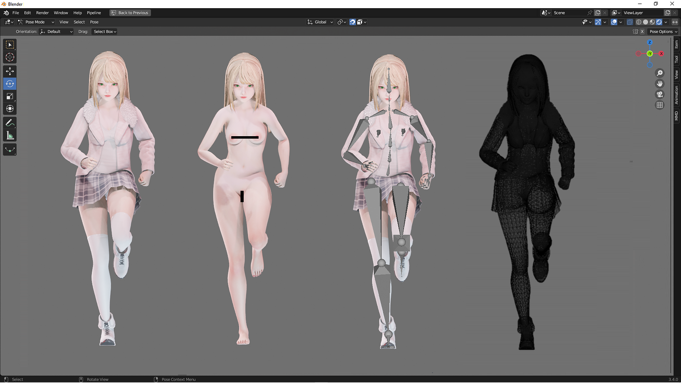Click the X mirror button in the tool settings
Image resolution: width=681 pixels, height=383 pixels.
pos(642,32)
